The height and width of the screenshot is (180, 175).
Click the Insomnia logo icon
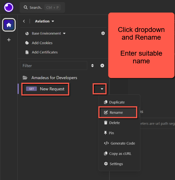click(x=9, y=7)
